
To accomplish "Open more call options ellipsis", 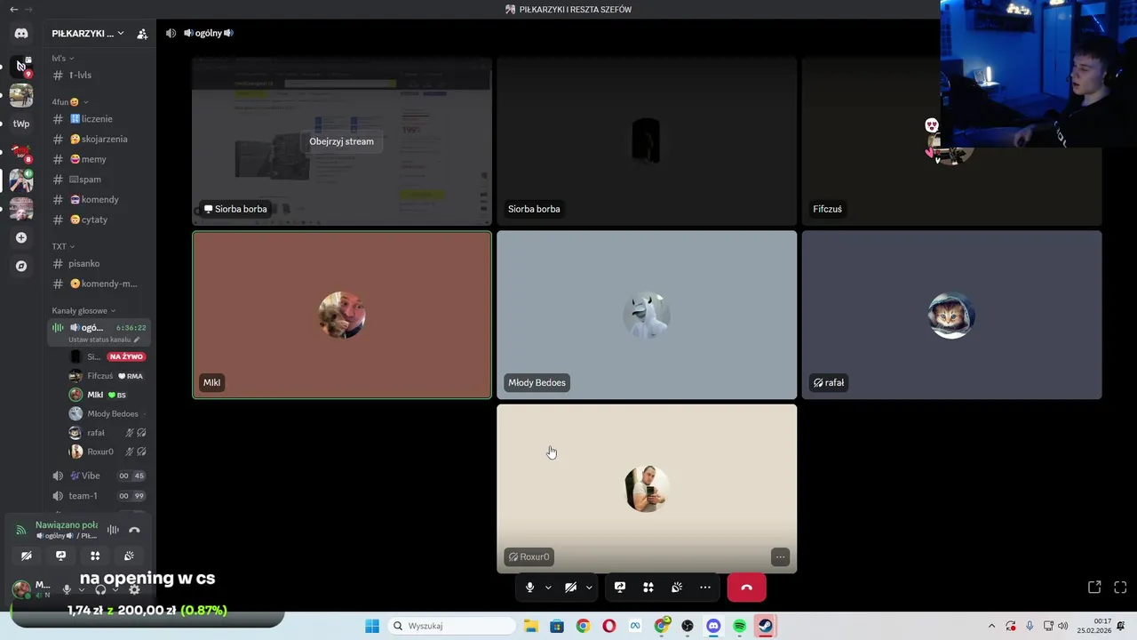I will click(x=705, y=588).
